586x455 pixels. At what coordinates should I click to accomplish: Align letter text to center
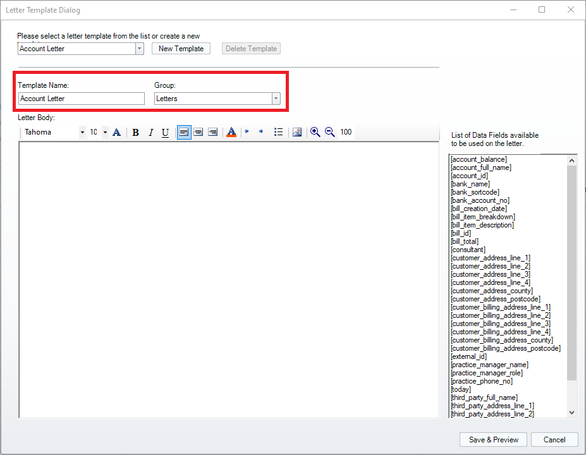[x=198, y=132]
